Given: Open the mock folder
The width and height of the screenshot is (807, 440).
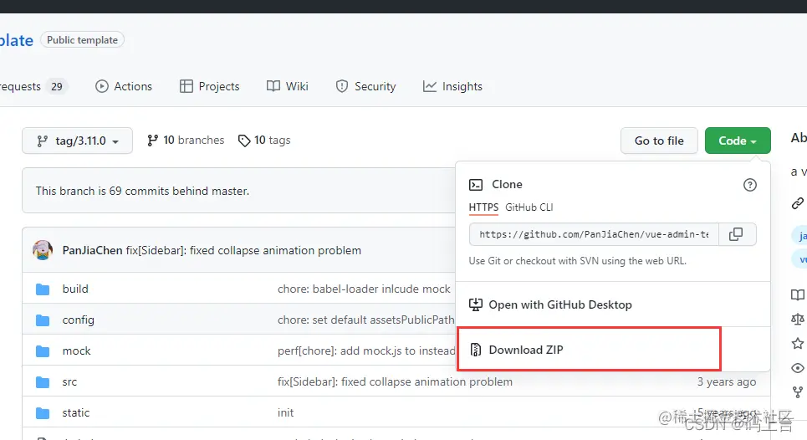Looking at the screenshot, I should coord(76,351).
